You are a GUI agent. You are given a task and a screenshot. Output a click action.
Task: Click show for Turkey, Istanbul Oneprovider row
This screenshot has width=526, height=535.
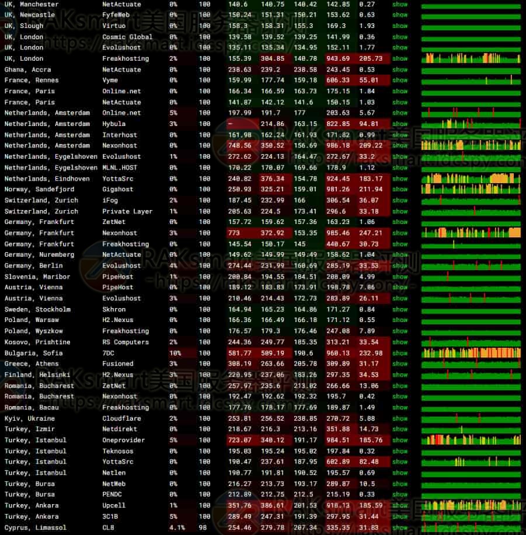pyautogui.click(x=400, y=440)
